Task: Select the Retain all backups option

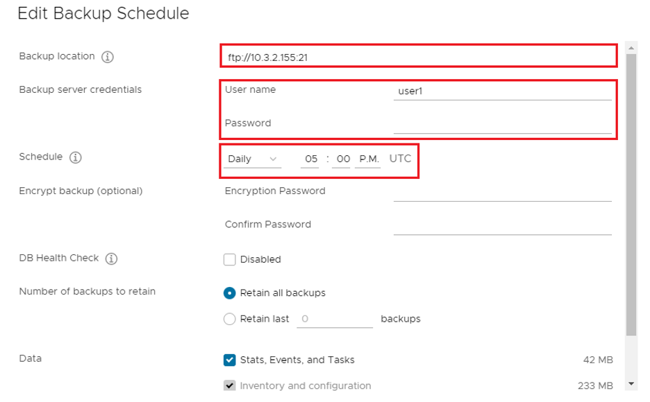Action: point(230,293)
